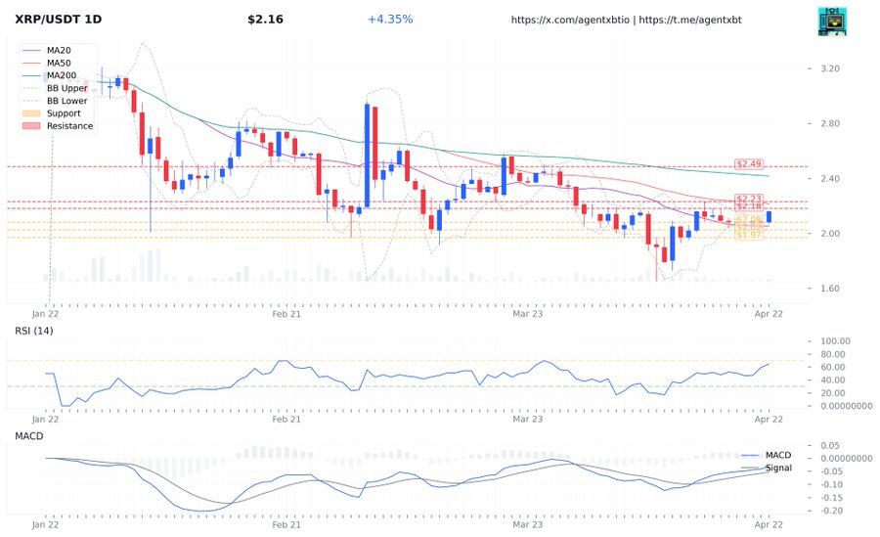Click Mar 23 date under the price chart
This screenshot has width=880, height=537.
pos(528,314)
